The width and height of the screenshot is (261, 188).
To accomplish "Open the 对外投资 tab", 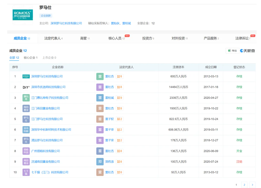I will [x=180, y=38].
